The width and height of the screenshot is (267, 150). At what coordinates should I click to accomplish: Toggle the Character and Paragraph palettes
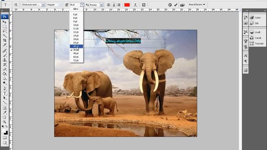pos(144,5)
